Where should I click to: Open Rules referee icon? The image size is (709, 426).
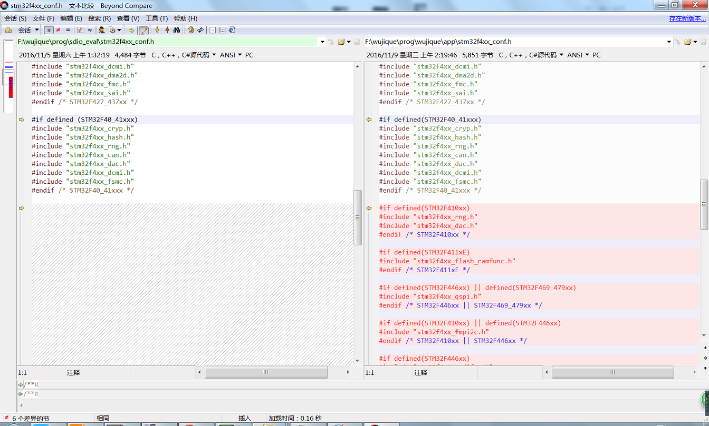point(102,30)
